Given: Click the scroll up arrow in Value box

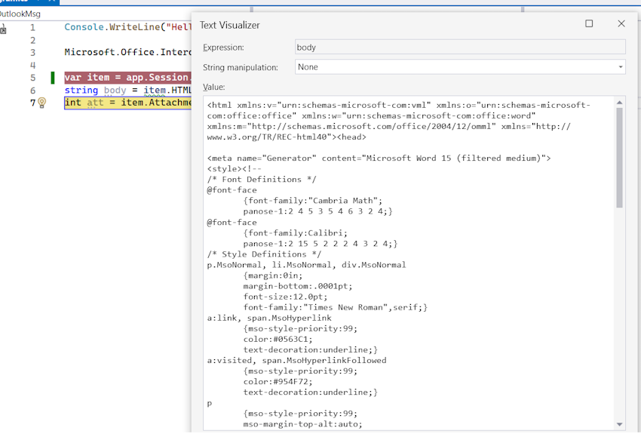Looking at the screenshot, I should coord(619,102).
